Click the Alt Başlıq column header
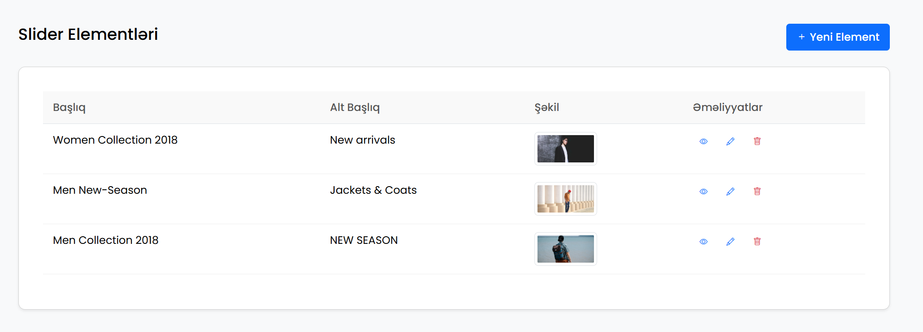The width and height of the screenshot is (923, 332). point(355,108)
